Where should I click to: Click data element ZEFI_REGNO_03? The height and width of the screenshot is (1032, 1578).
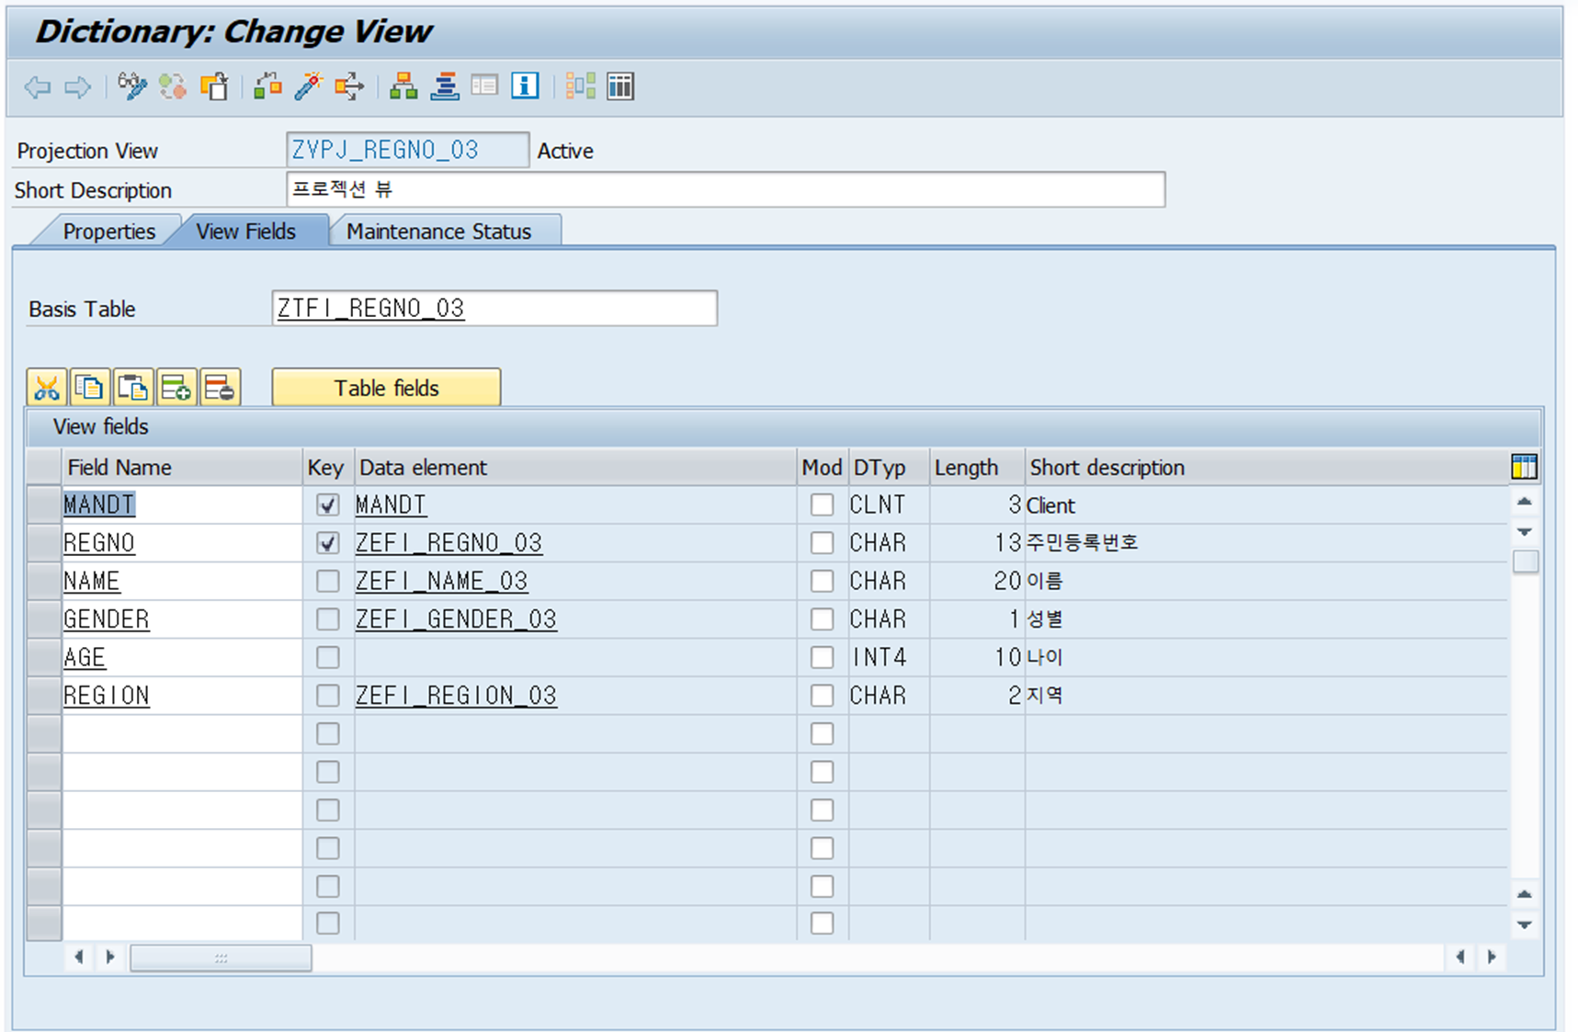click(x=448, y=543)
